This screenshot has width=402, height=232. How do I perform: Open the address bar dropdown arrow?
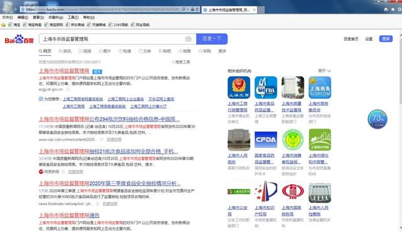pos(188,9)
